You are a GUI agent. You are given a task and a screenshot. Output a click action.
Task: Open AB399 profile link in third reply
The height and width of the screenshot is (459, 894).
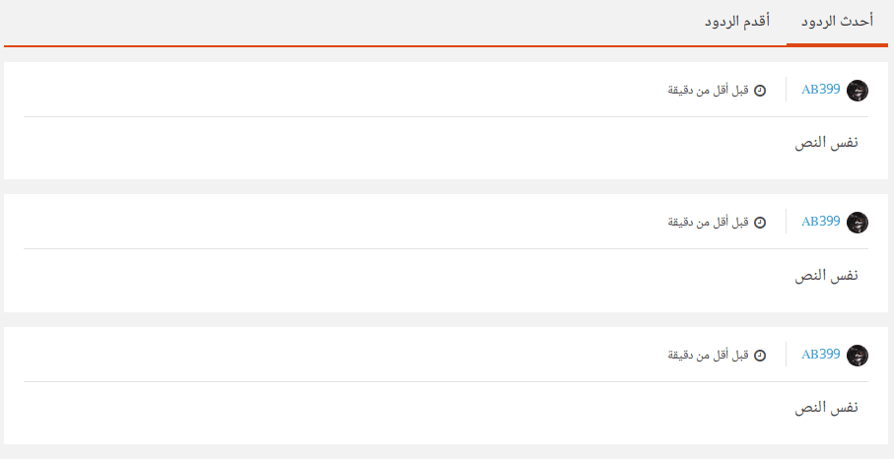820,355
